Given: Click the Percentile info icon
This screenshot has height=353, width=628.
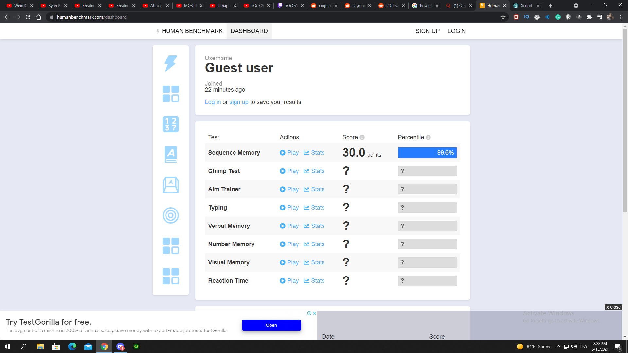Looking at the screenshot, I should [x=428, y=137].
